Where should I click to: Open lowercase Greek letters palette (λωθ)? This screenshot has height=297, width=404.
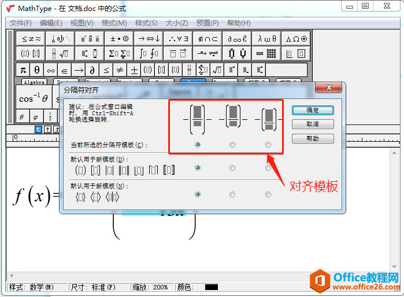click(x=266, y=39)
